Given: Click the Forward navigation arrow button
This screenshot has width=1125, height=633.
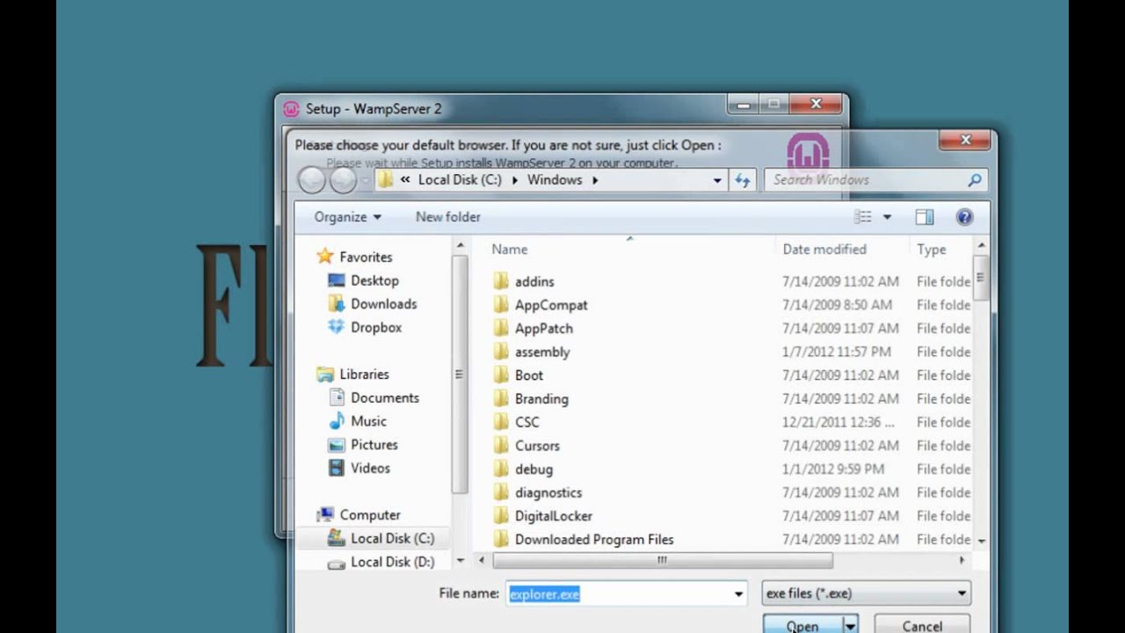Looking at the screenshot, I should [x=343, y=180].
